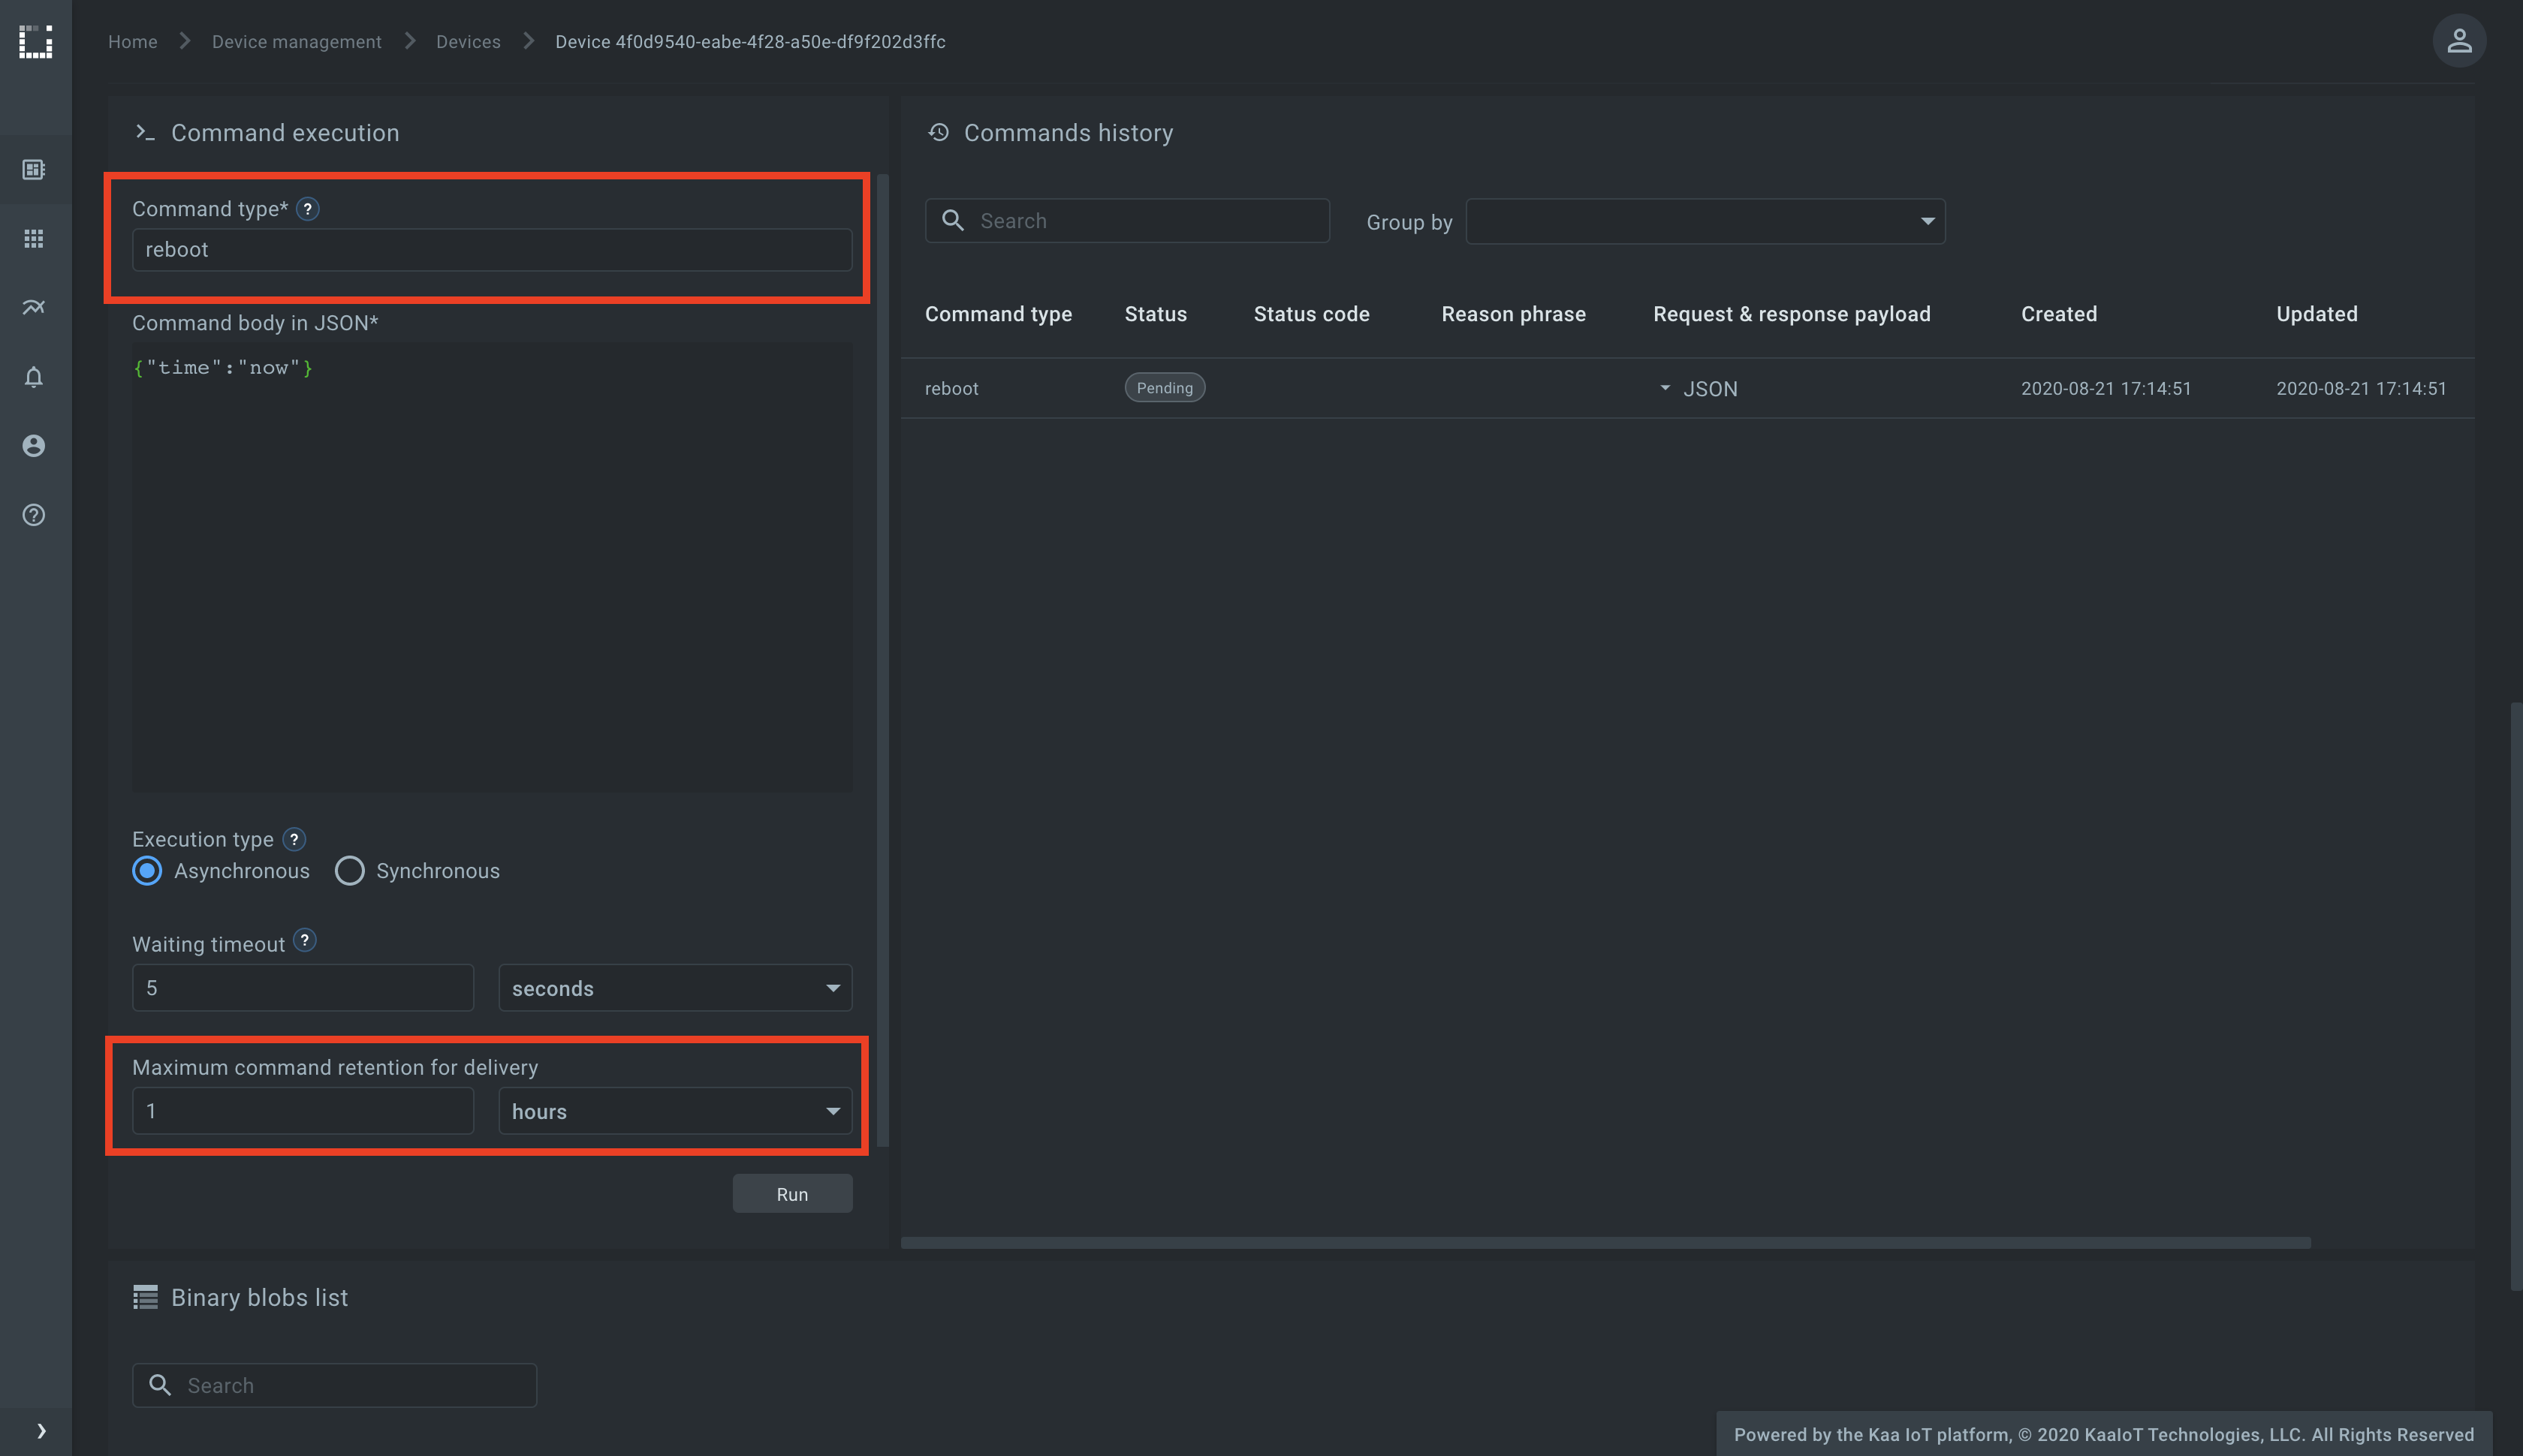
Task: Click the Run command button
Action: tap(792, 1193)
